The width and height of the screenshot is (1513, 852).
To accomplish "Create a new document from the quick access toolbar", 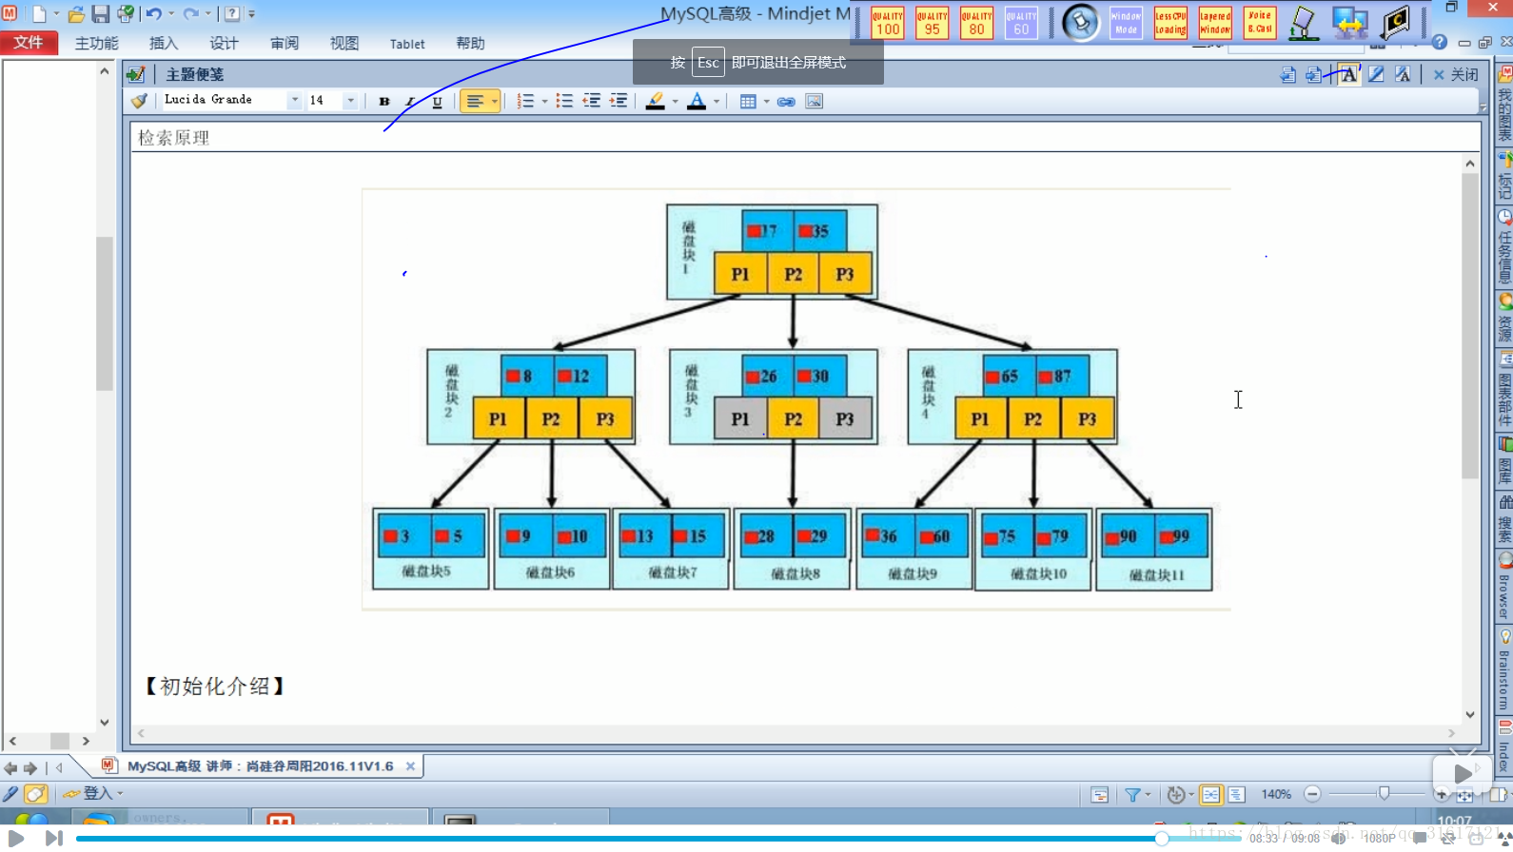I will (x=39, y=14).
